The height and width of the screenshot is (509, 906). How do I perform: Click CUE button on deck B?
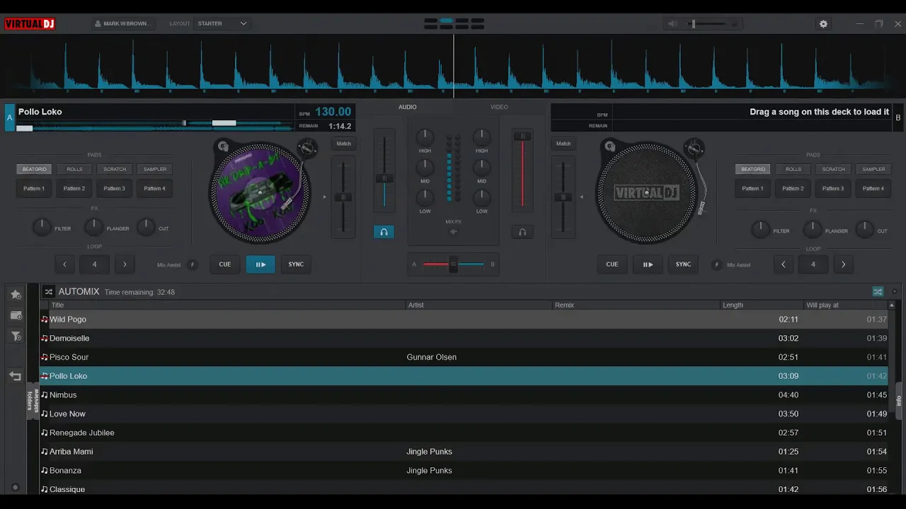coord(612,264)
